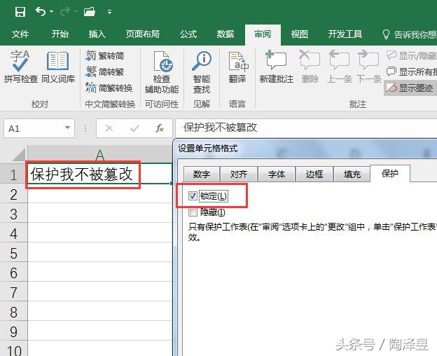This screenshot has width=437, height=356.
Task: Check the 隐藏(I) checkbox
Action: pos(193,212)
